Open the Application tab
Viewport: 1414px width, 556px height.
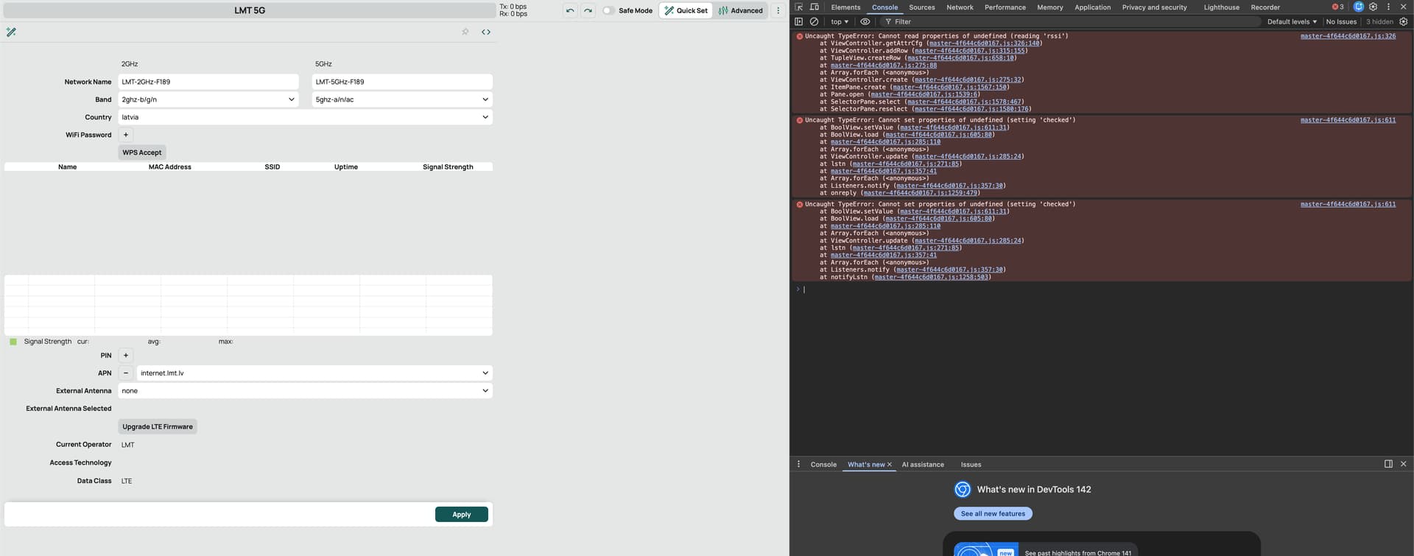[x=1092, y=7]
